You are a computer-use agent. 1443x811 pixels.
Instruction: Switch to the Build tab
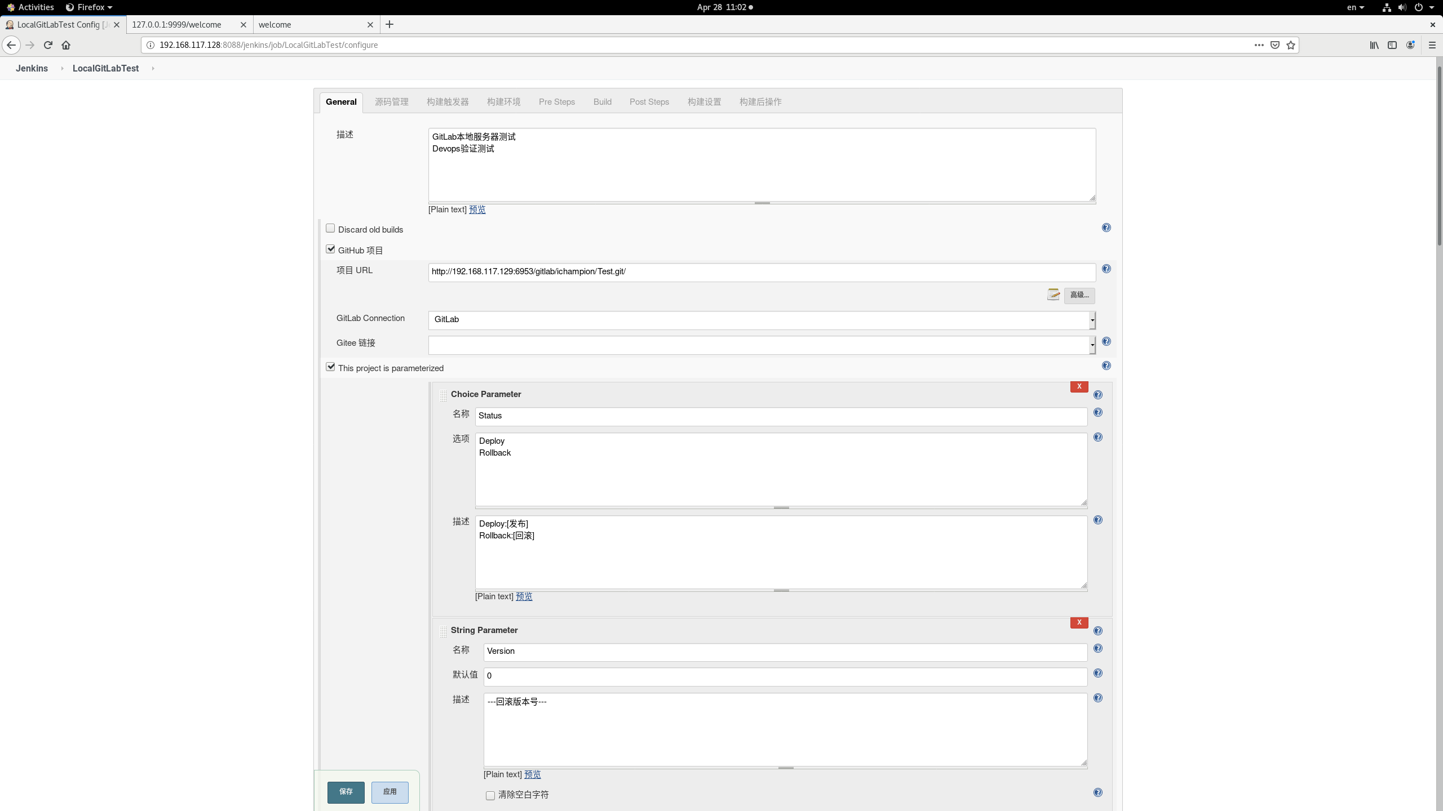click(x=602, y=101)
